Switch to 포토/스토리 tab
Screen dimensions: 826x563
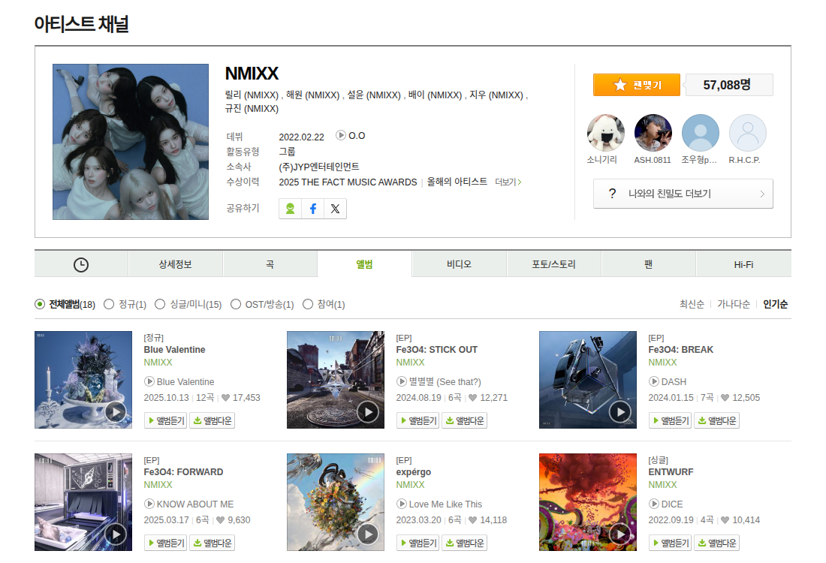[x=553, y=264]
